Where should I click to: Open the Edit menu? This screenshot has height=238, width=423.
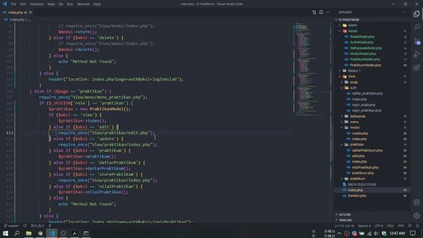tap(23, 4)
